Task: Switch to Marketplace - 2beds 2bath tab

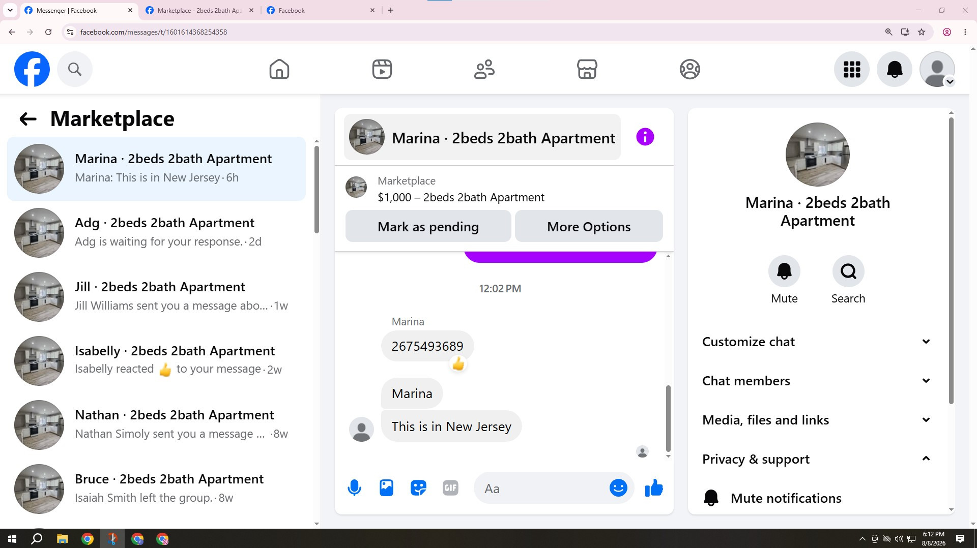Action: point(199,10)
